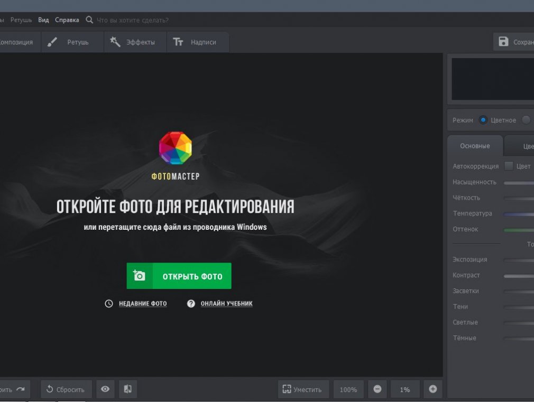Click the magic wand icon on Эффекты tab
Screen dimensions: 534x402
coord(115,42)
